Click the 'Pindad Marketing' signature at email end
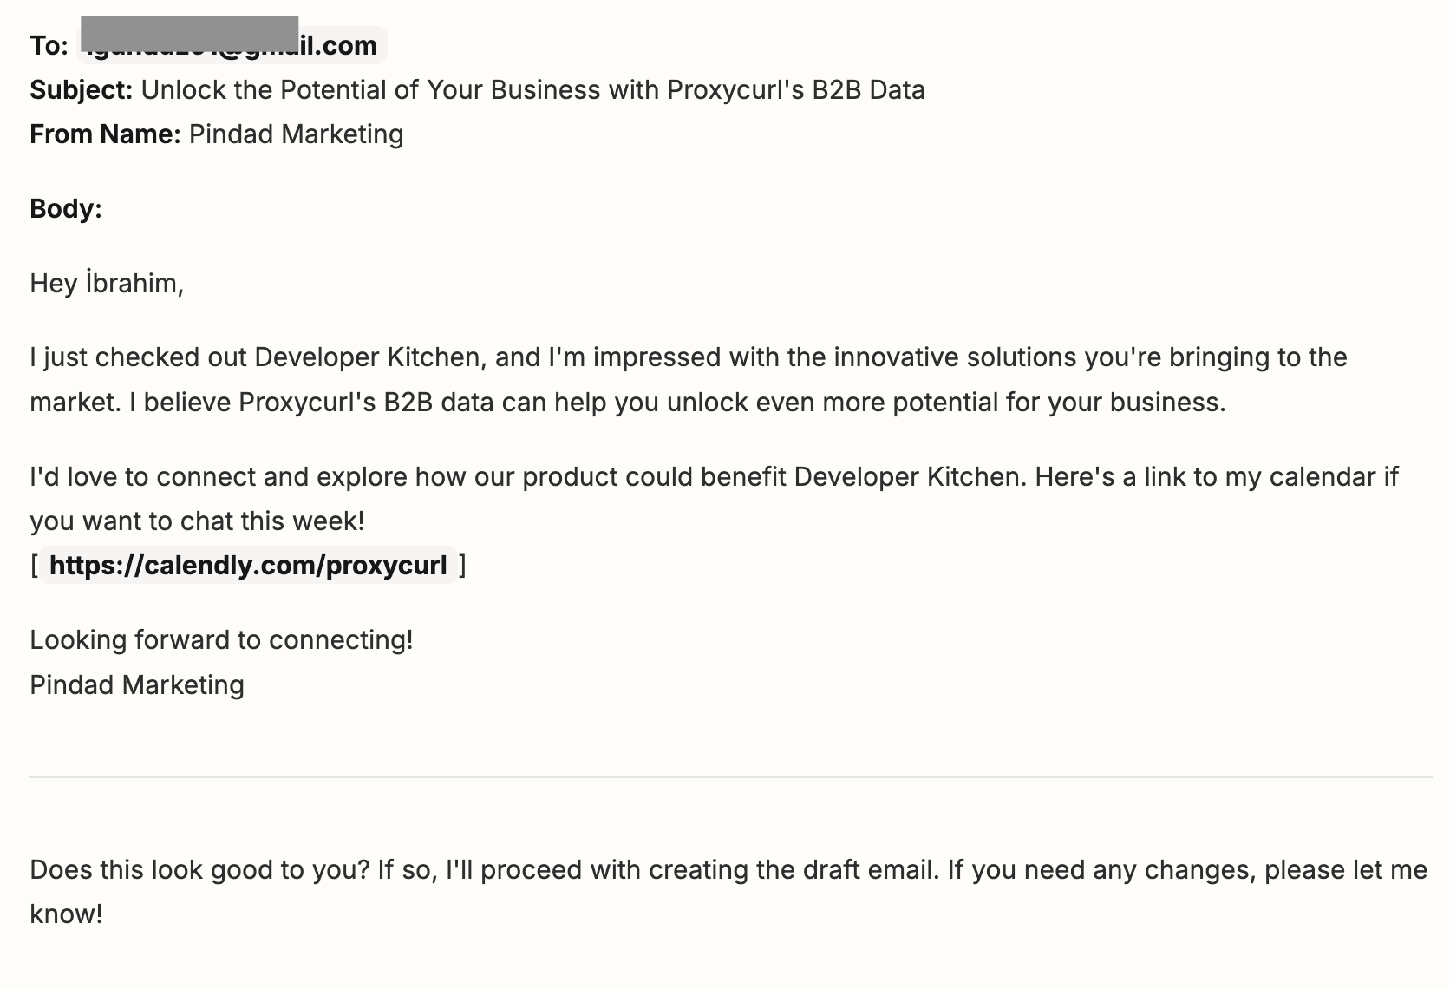The width and height of the screenshot is (1450, 989). [x=137, y=685]
